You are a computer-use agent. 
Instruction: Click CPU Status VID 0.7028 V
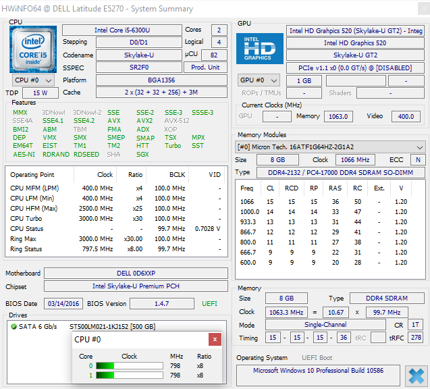click(208, 229)
